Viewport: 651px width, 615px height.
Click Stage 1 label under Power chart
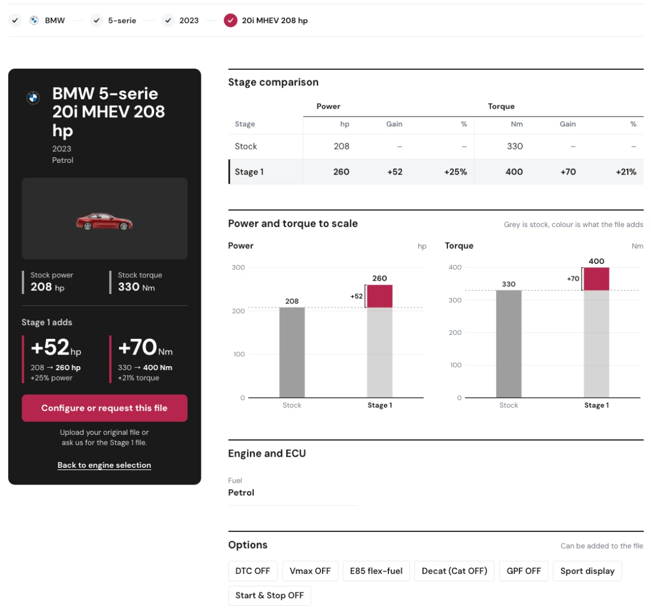(380, 405)
